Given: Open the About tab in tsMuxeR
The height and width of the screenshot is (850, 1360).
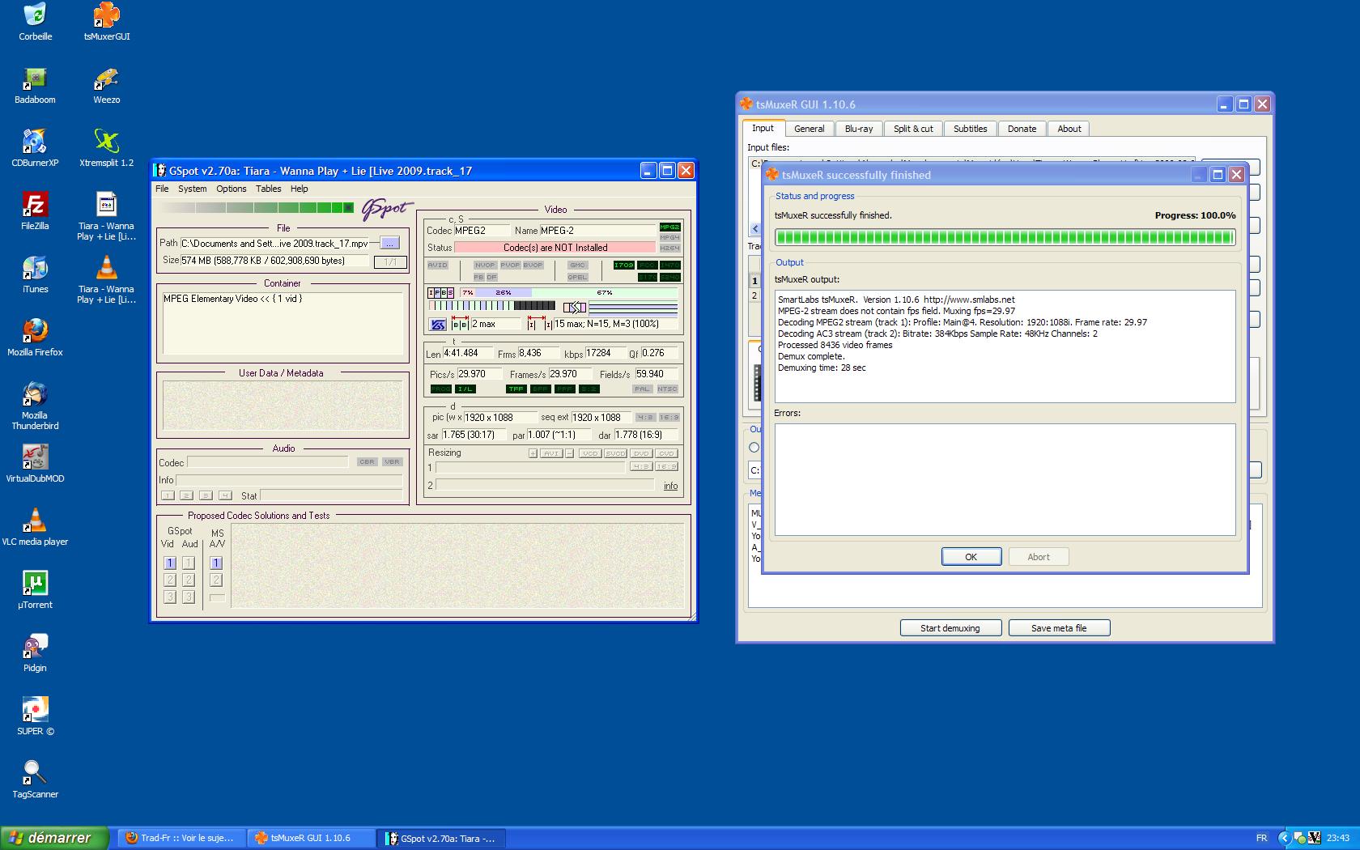Looking at the screenshot, I should pos(1069,129).
